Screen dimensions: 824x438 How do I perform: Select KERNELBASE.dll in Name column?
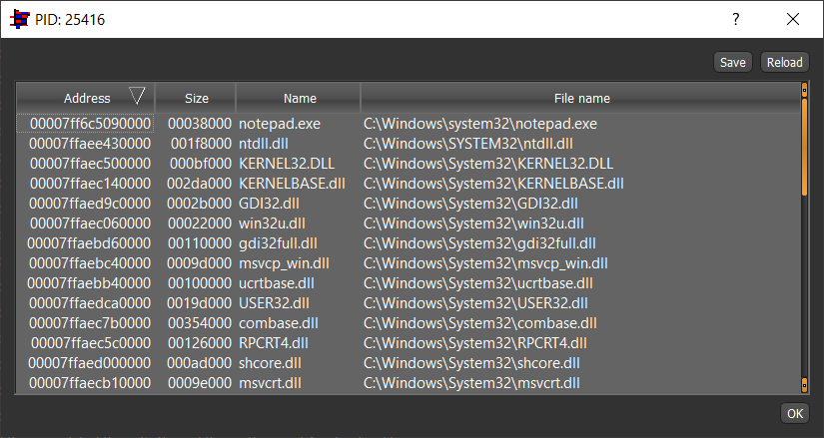click(293, 184)
